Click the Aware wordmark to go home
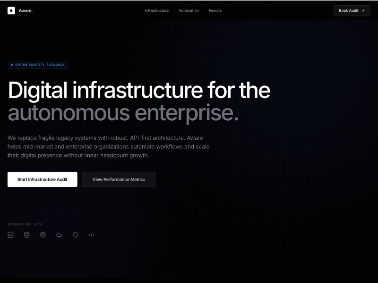Screen dimensions: 378x283 (25, 10)
